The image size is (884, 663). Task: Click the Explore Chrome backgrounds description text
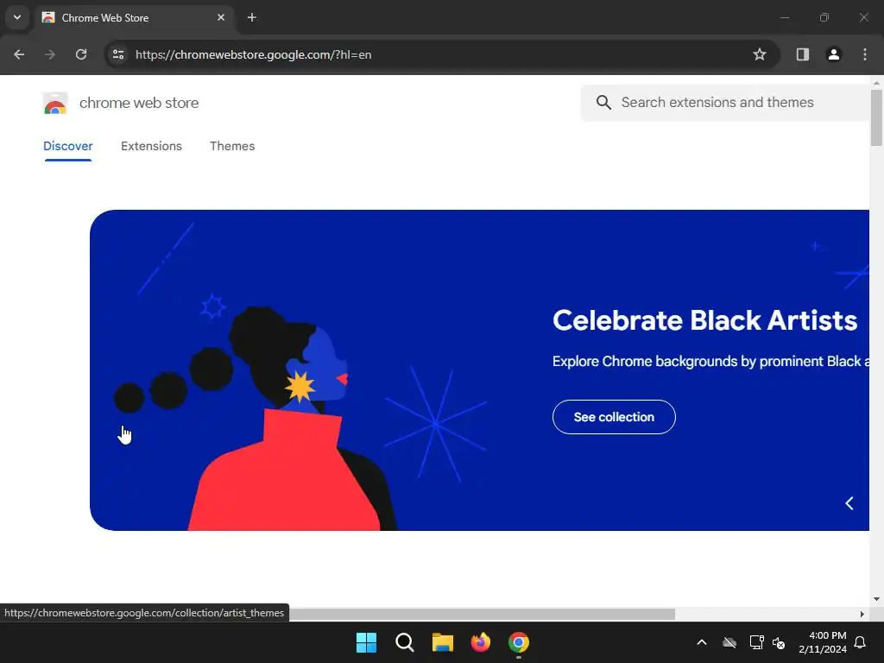pyautogui.click(x=710, y=362)
